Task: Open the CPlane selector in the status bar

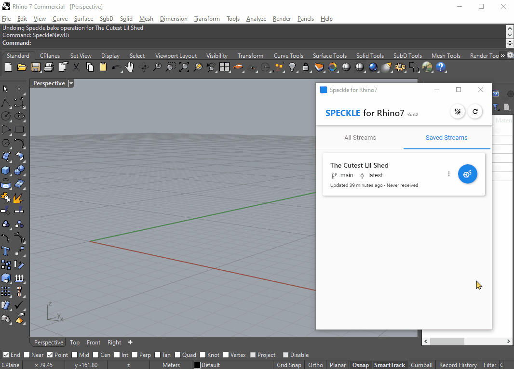Action: tap(11, 365)
